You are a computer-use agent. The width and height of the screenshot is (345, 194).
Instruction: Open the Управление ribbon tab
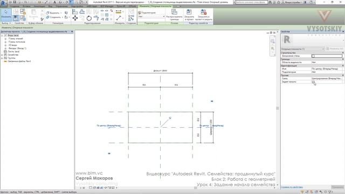61,6
